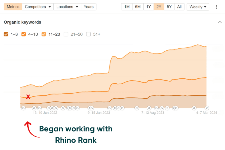Screen dimensions: 225x150
Task: Uncheck the 4–10 positions checkbox
Action: [x=24, y=34]
